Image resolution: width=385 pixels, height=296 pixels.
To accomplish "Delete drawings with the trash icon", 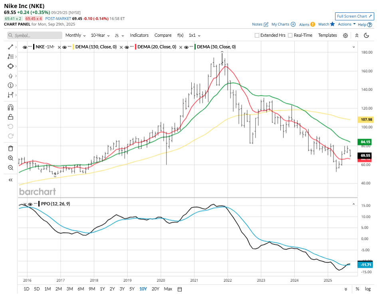I will 10,148.
